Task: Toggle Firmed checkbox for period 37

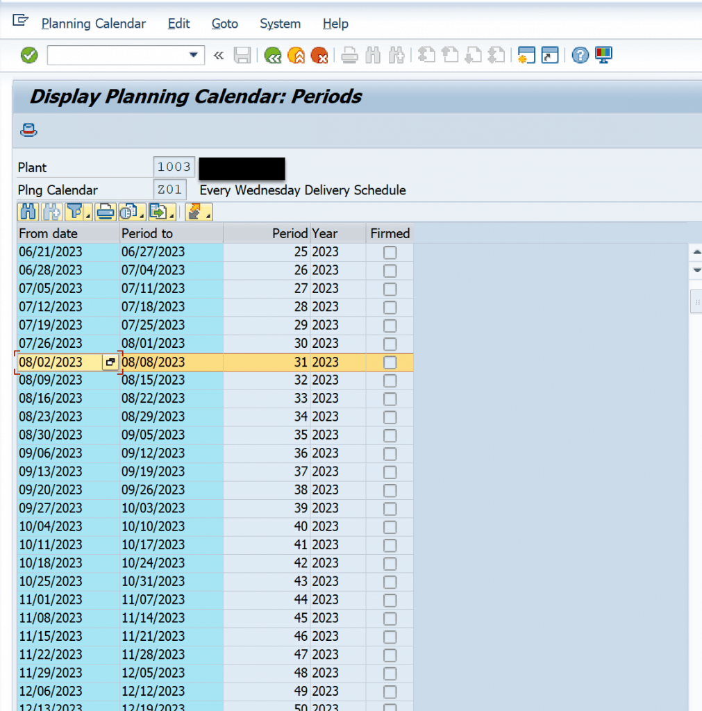Action: (390, 472)
